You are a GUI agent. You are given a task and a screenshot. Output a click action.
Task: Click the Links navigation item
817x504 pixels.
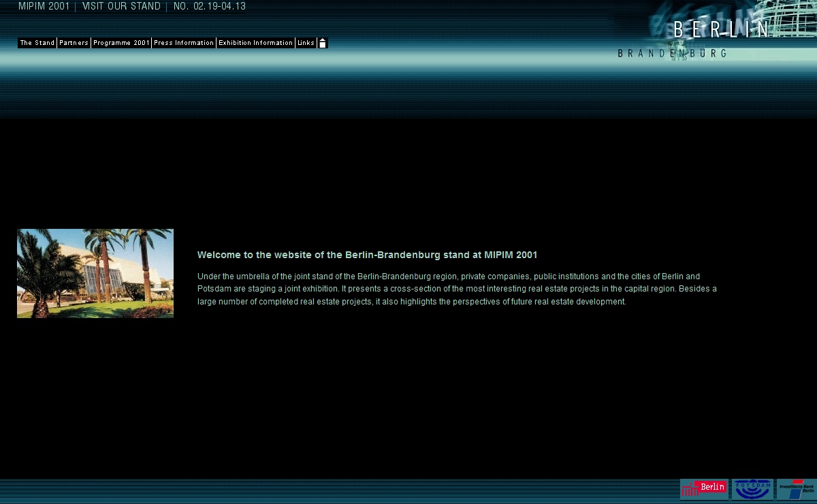point(306,43)
